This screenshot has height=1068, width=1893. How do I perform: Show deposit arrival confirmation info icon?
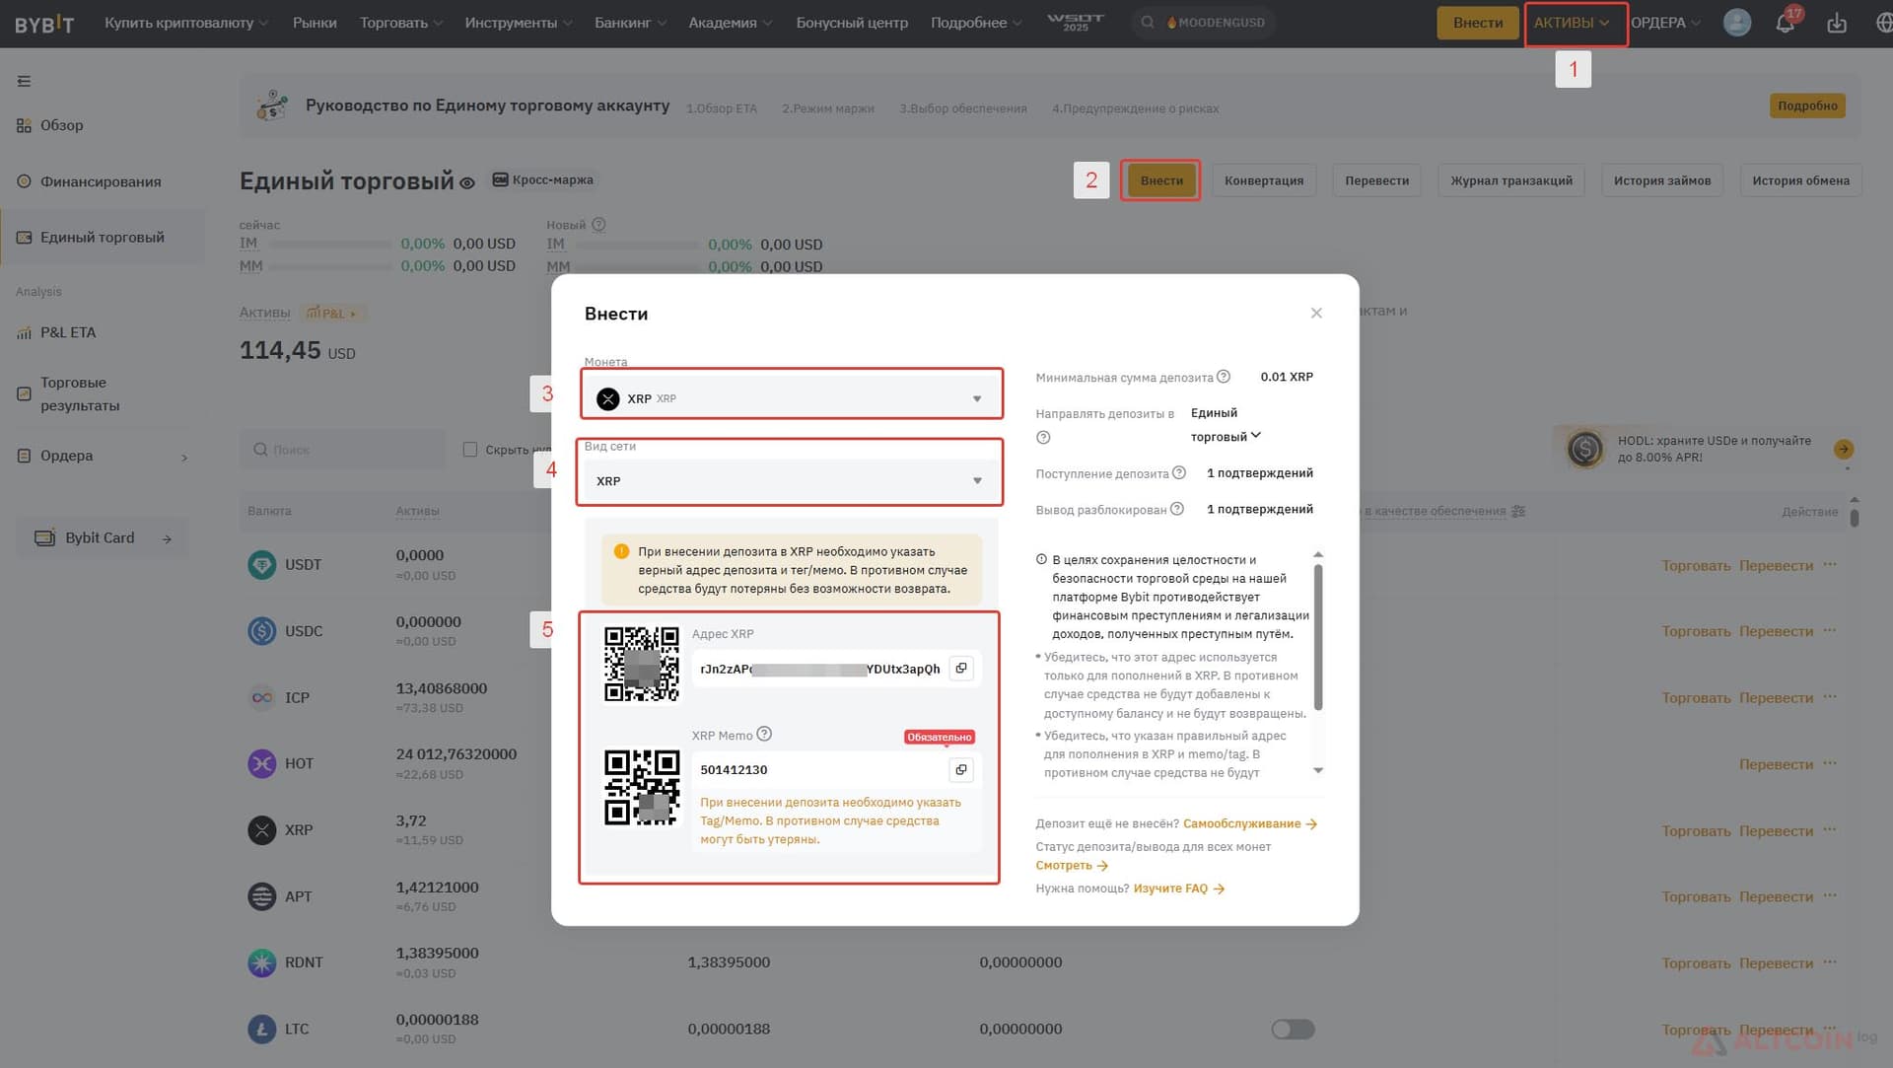coord(1179,472)
